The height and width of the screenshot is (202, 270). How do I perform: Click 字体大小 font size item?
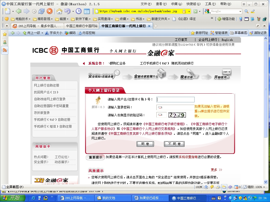(54, 33)
